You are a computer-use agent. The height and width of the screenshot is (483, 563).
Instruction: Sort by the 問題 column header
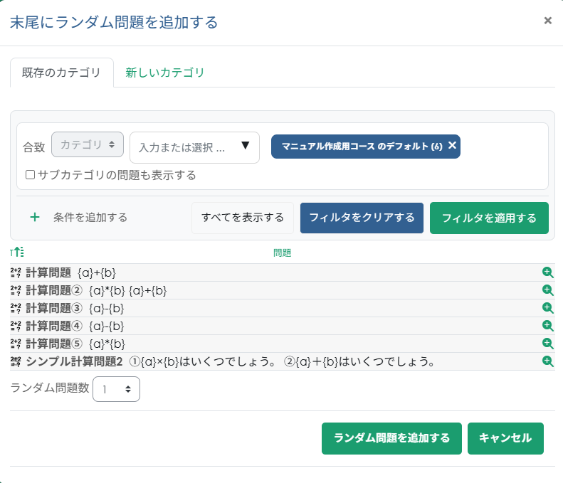coord(282,253)
